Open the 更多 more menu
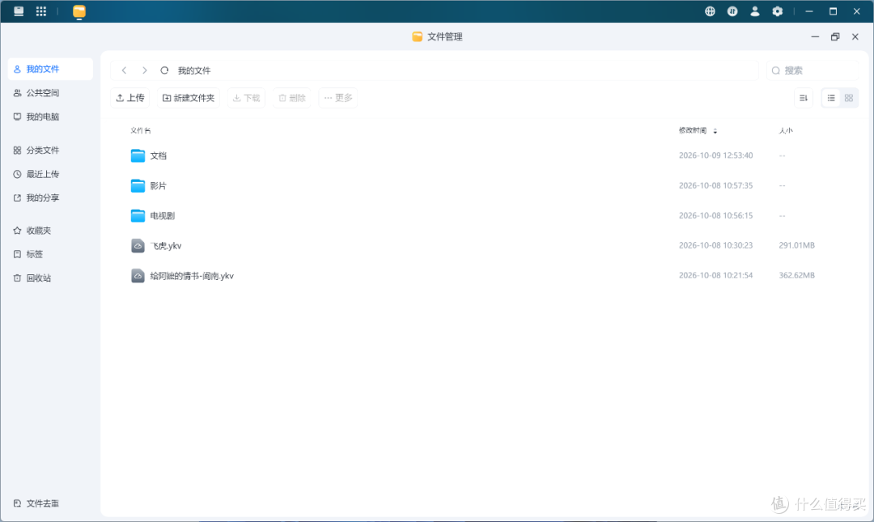This screenshot has width=874, height=522. pos(337,98)
